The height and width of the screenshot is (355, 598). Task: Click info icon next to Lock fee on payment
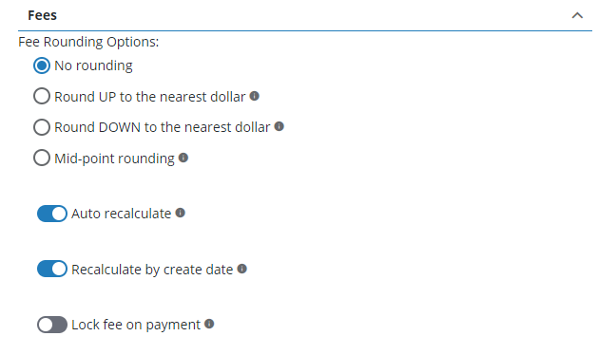[x=209, y=324]
